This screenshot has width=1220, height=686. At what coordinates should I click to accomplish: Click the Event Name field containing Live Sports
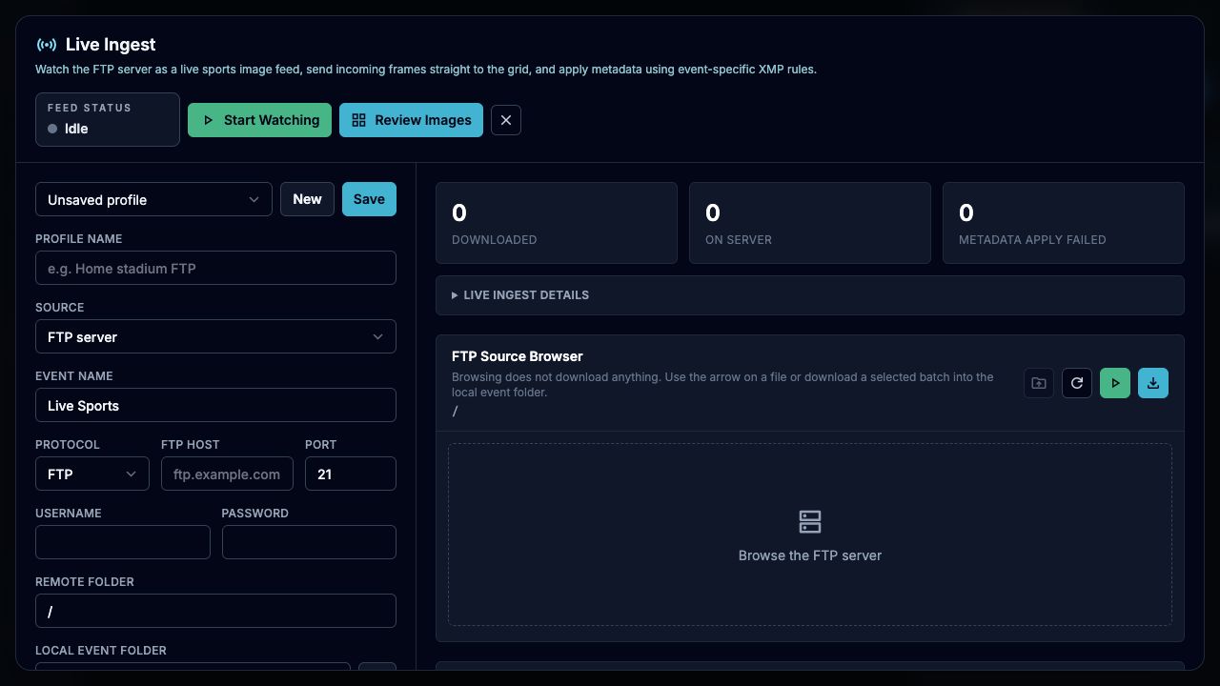point(215,405)
